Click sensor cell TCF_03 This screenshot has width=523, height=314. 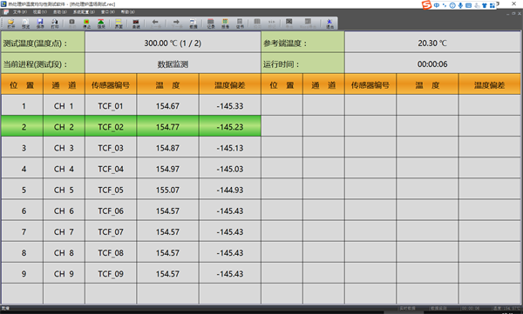[x=111, y=148]
